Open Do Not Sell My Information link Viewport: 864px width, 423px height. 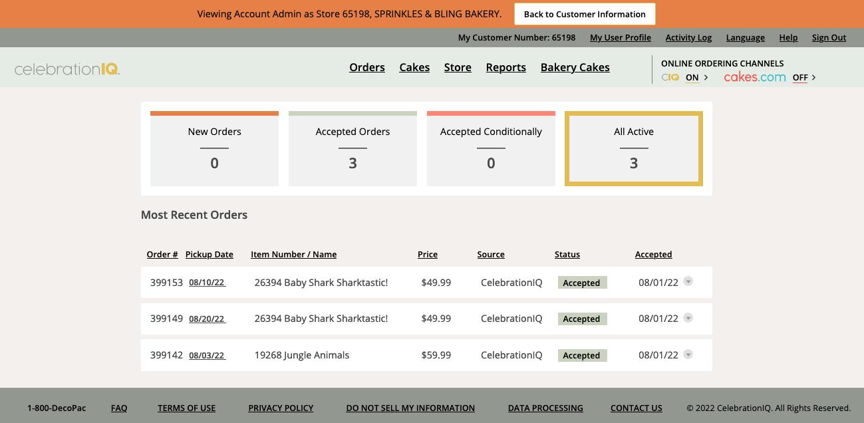[410, 408]
